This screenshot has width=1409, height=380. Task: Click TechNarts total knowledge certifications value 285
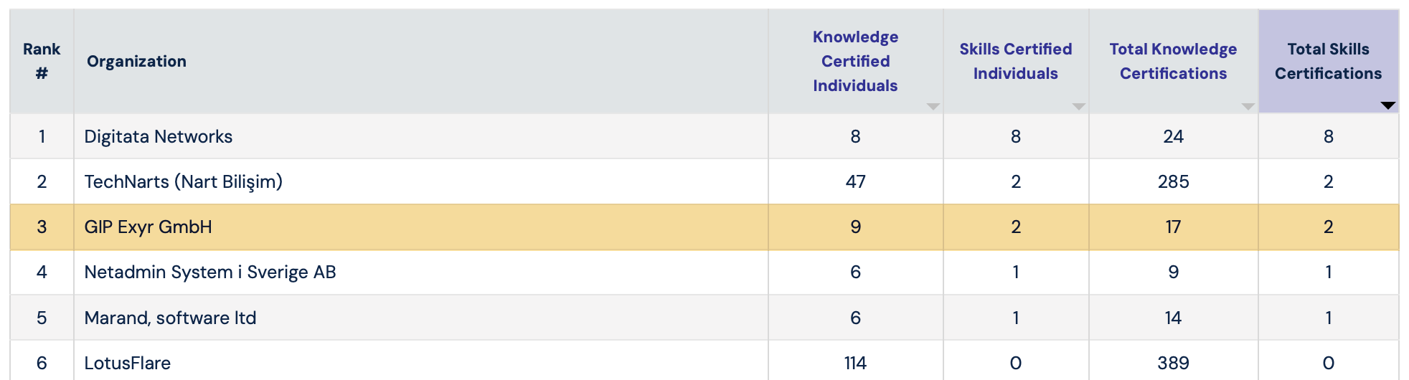(1173, 181)
